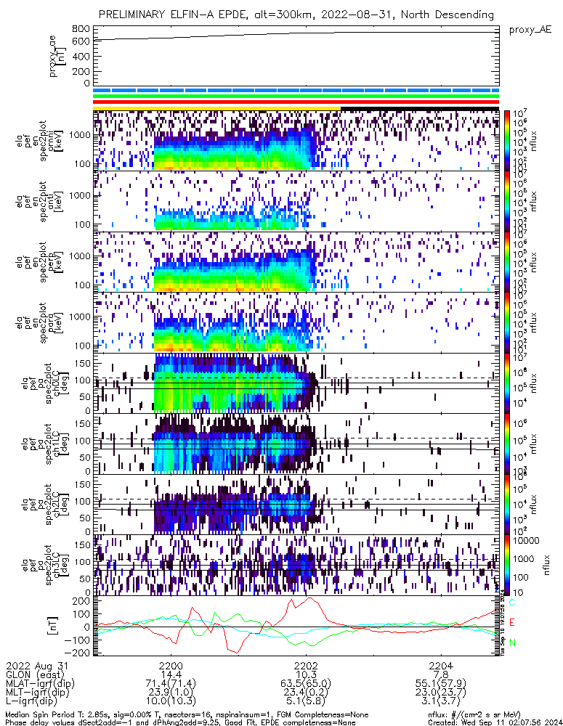Click the ch3LC pitch angle panel
The height and width of the screenshot is (726, 563).
pyautogui.click(x=296, y=566)
